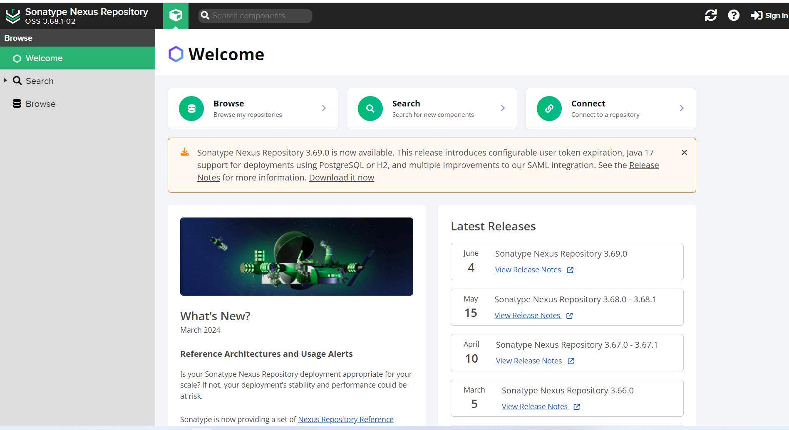The image size is (789, 430).
Task: Click the Search components input field
Action: point(255,16)
